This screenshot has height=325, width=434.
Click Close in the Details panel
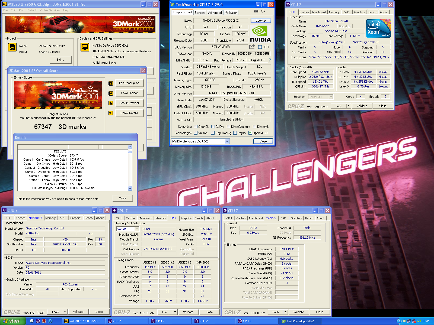pyautogui.click(x=123, y=198)
